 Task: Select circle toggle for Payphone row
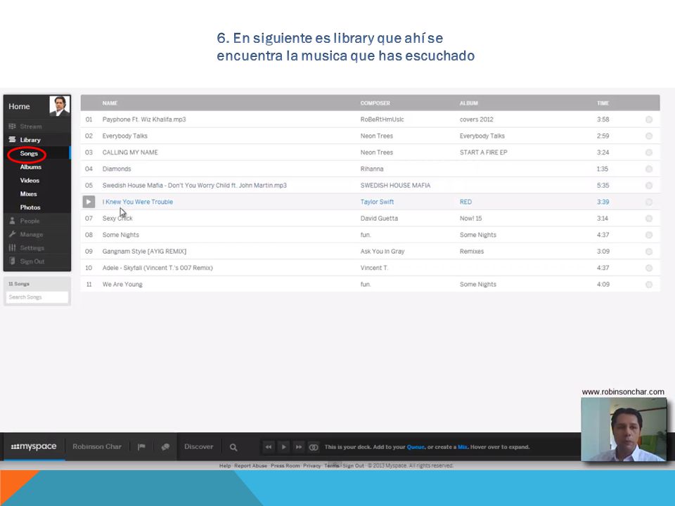coord(649,119)
